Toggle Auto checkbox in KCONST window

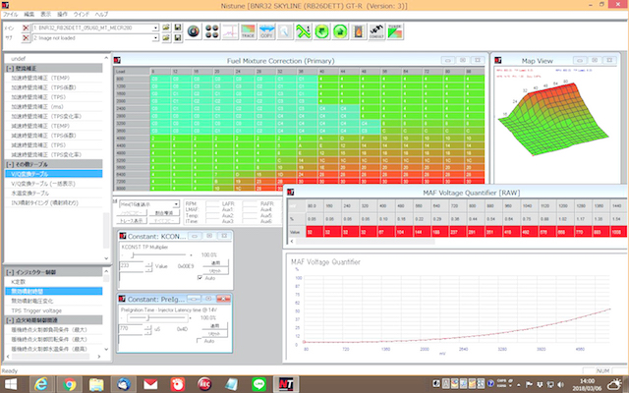tap(200, 277)
